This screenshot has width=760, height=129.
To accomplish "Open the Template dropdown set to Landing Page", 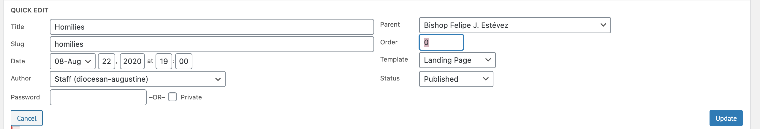I will [x=457, y=60].
